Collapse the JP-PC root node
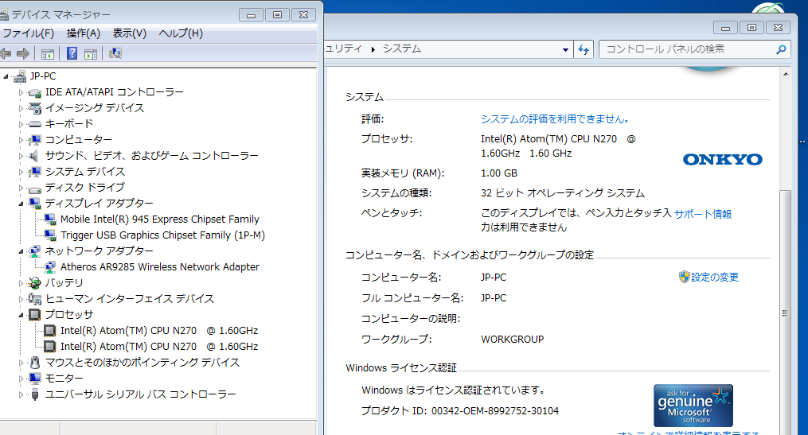808x435 pixels. click(x=6, y=76)
